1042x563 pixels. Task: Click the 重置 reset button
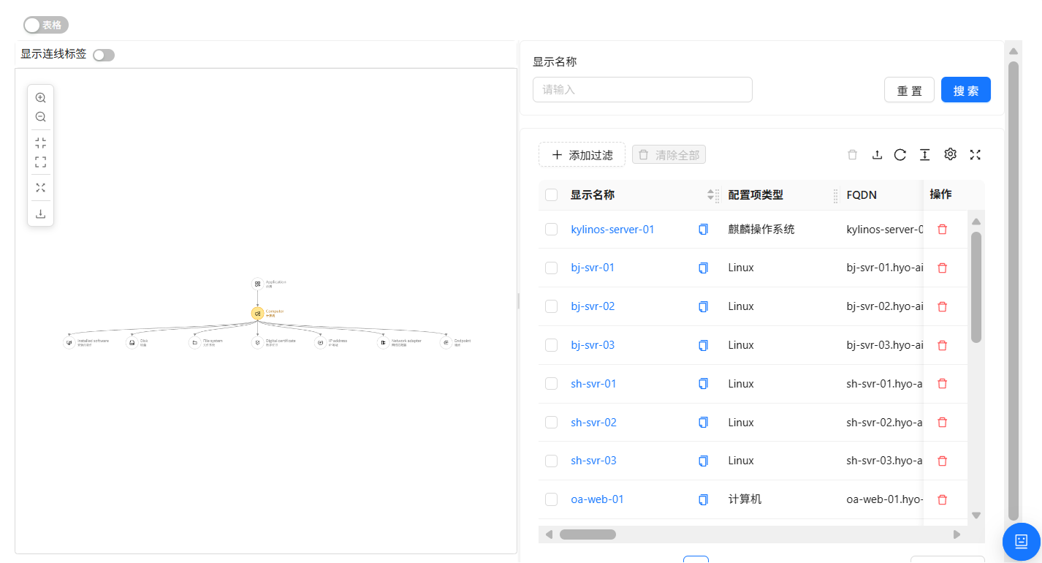tap(909, 90)
